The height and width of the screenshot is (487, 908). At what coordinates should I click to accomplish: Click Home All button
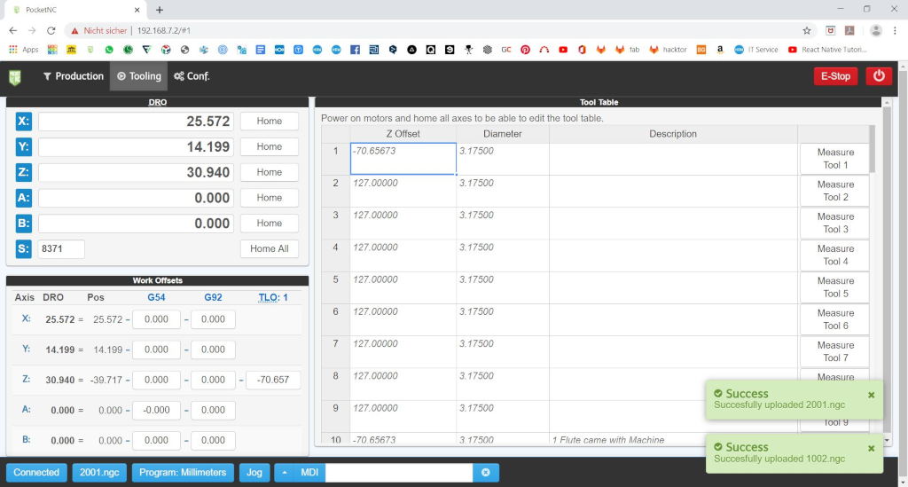pyautogui.click(x=270, y=248)
